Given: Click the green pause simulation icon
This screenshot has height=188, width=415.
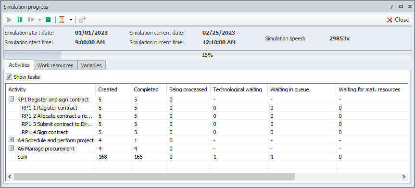Looking at the screenshot, I should (x=20, y=20).
